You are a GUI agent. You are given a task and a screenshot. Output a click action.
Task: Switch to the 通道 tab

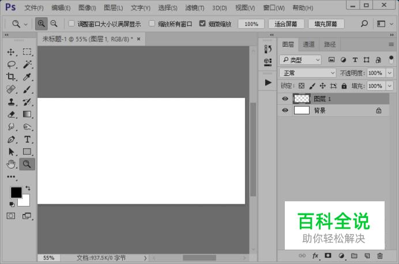[308, 44]
